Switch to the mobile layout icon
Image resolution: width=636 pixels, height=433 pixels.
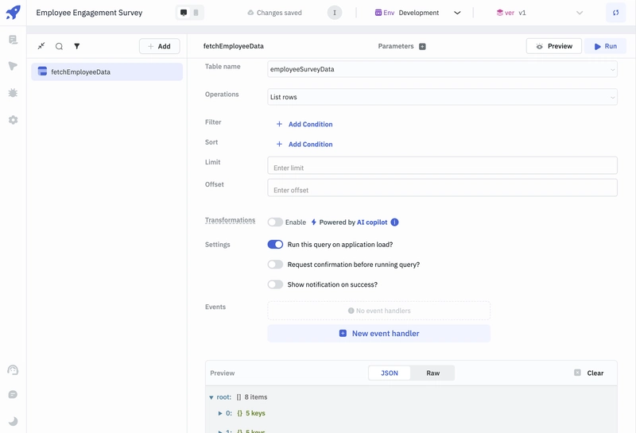196,13
